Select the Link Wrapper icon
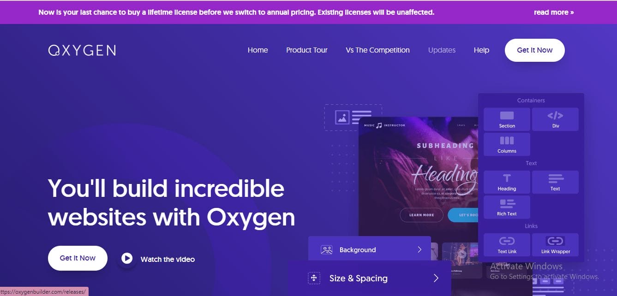 555,241
